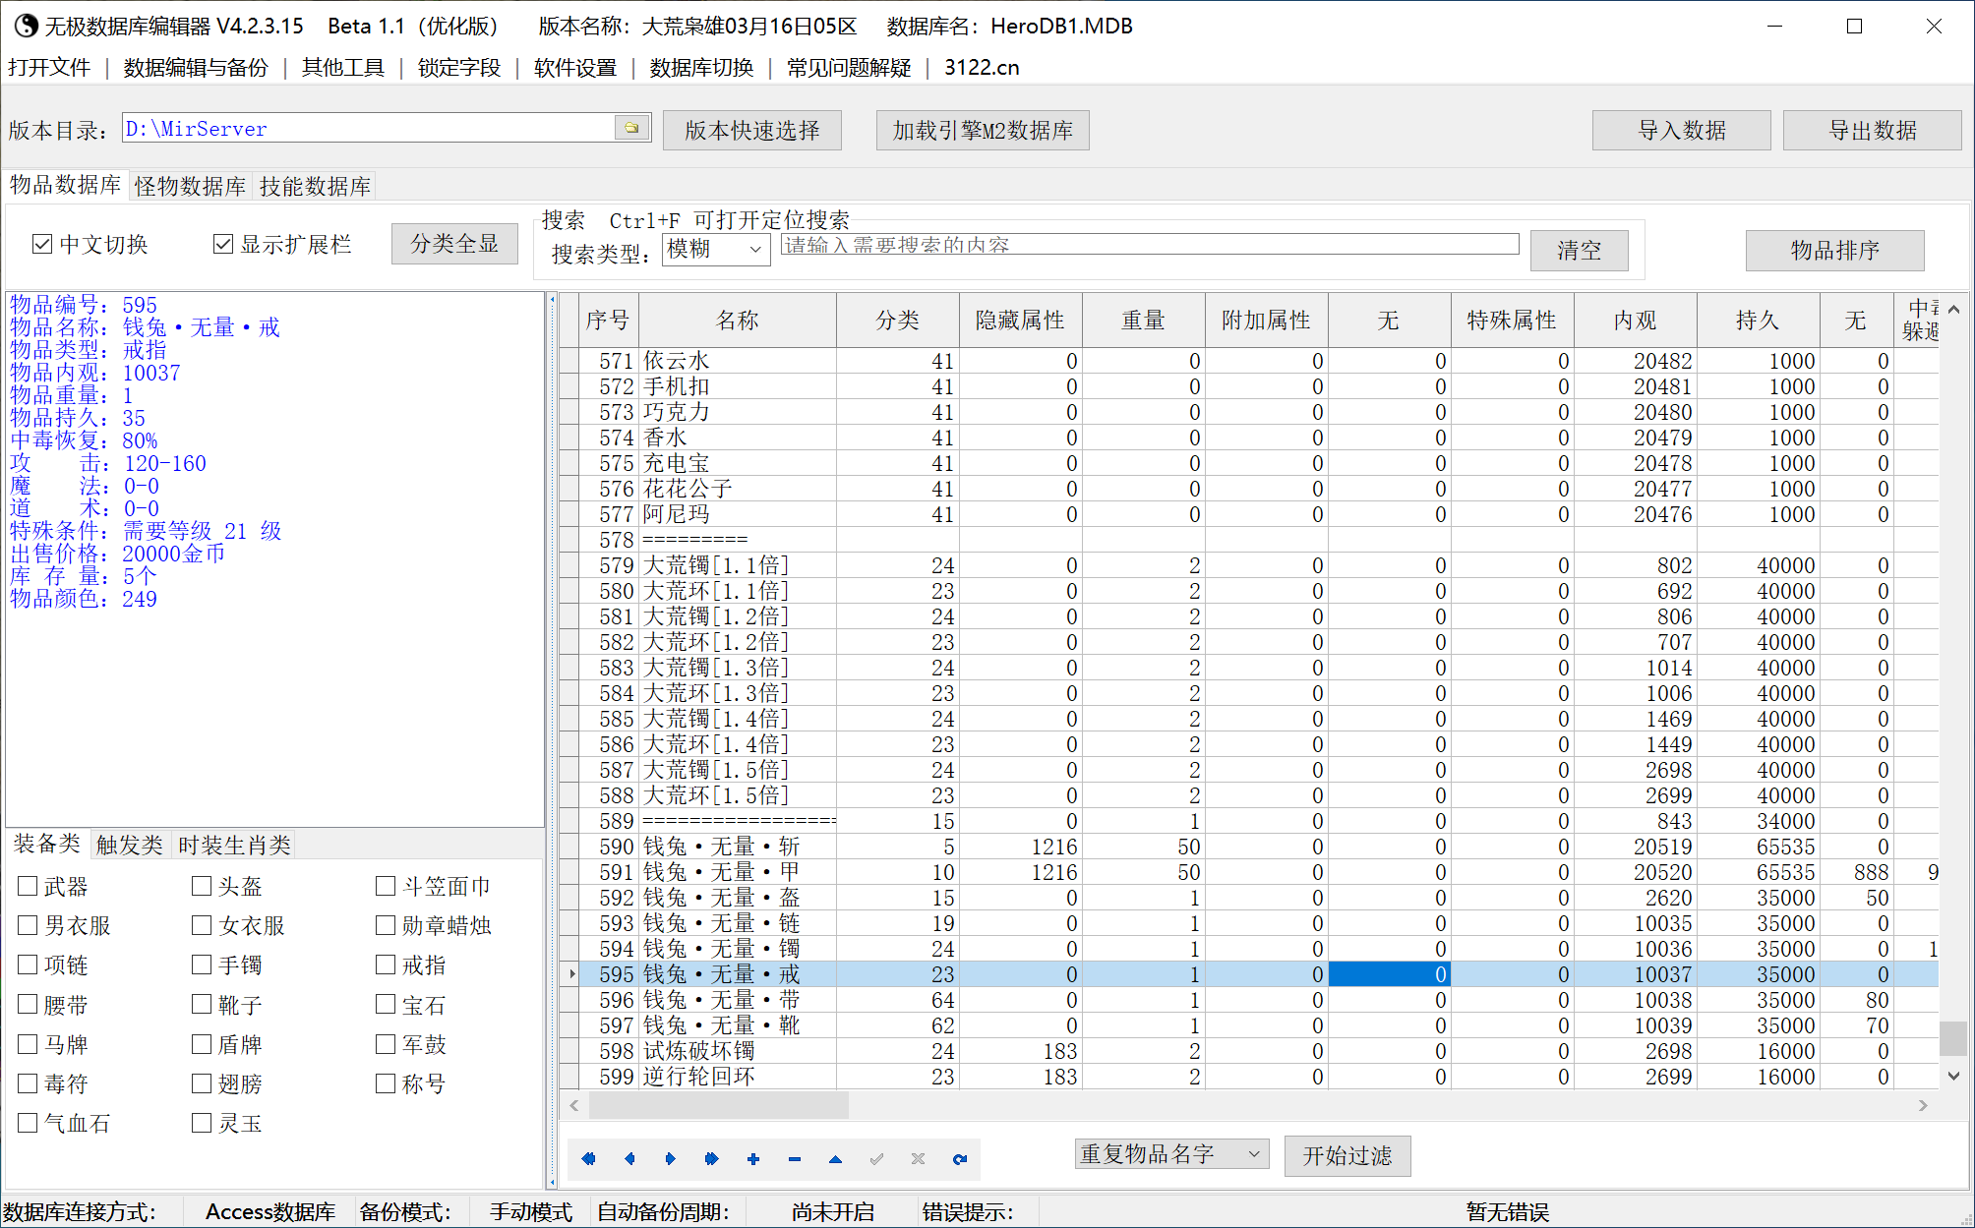Screen dimensions: 1975x1228
Task: Click vertical scrollbar thumb of table
Action: [1953, 1038]
